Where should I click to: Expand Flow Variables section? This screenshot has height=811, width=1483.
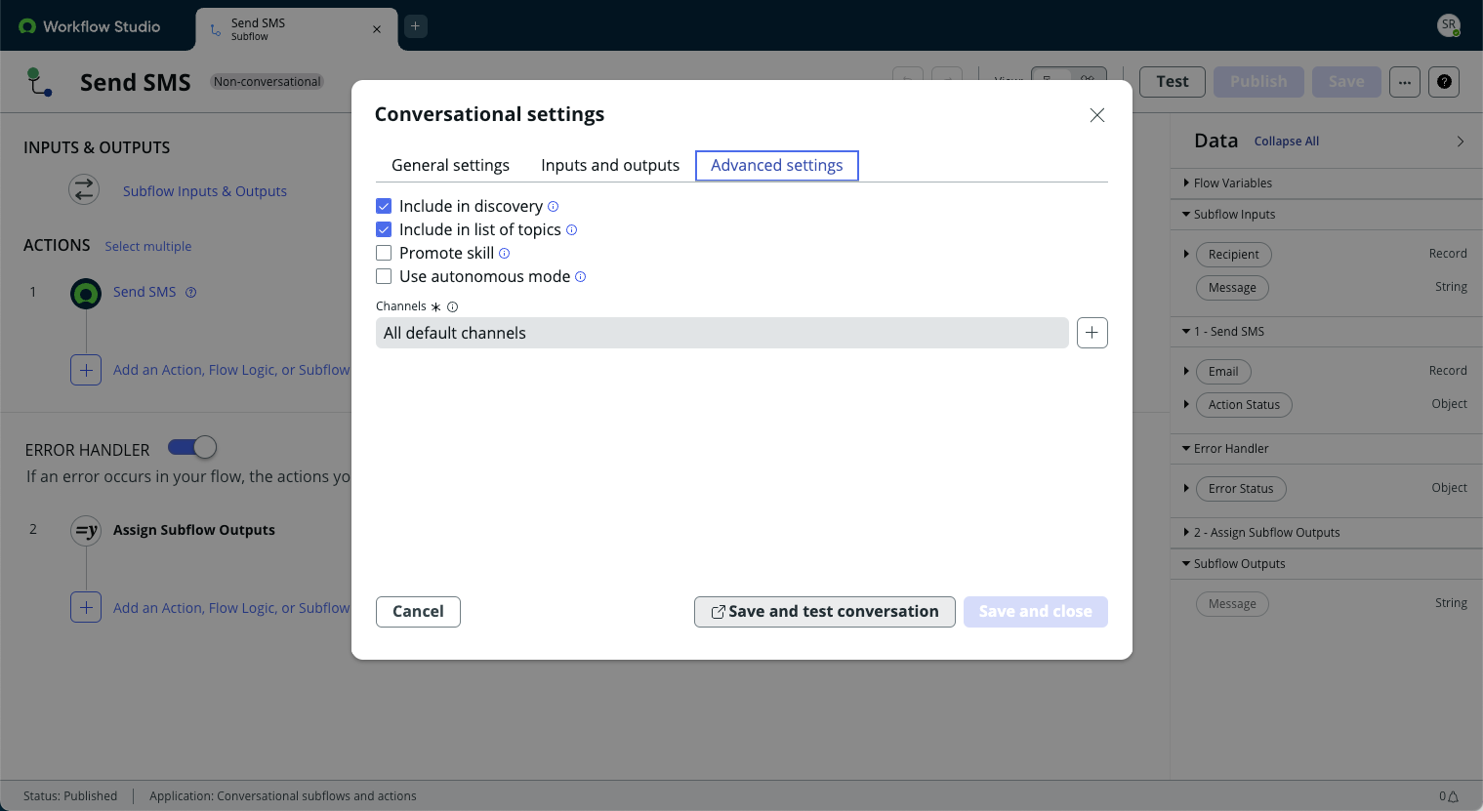point(1186,182)
